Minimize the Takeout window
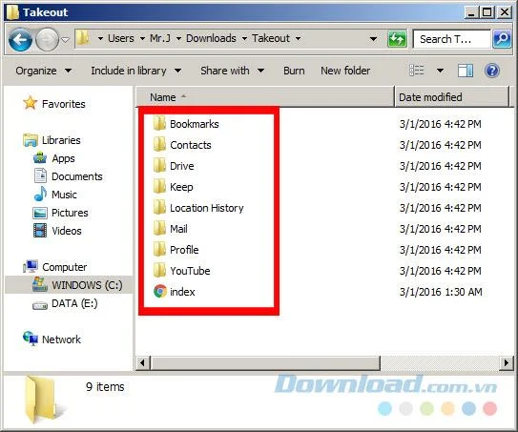Screen dimensions: 518x432 click(x=471, y=12)
